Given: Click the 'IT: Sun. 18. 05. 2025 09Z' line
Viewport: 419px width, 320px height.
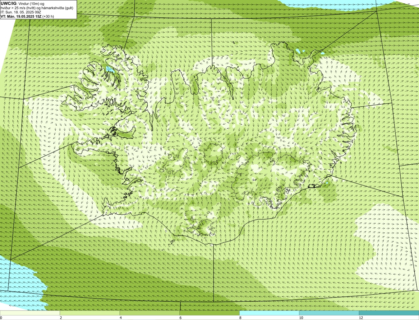Looking at the screenshot, I should point(21,12).
